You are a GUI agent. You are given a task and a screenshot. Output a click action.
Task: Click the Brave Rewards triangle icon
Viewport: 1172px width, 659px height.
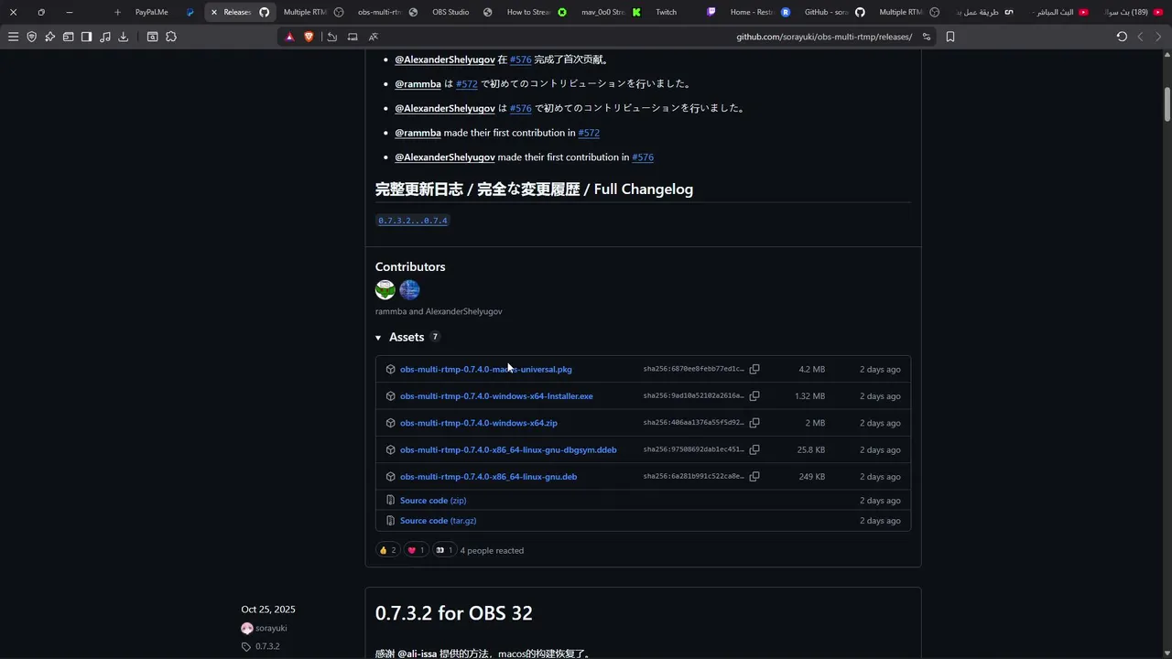289,37
